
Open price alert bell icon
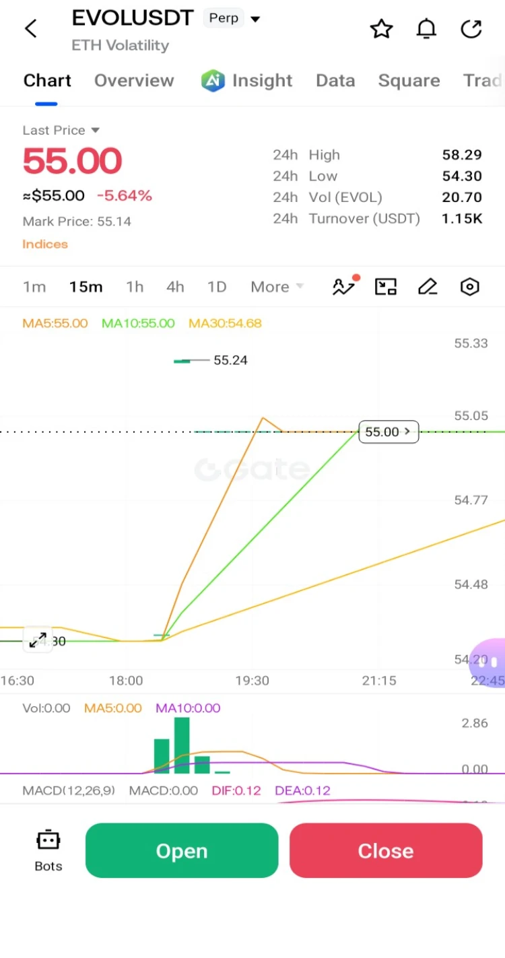tap(426, 29)
